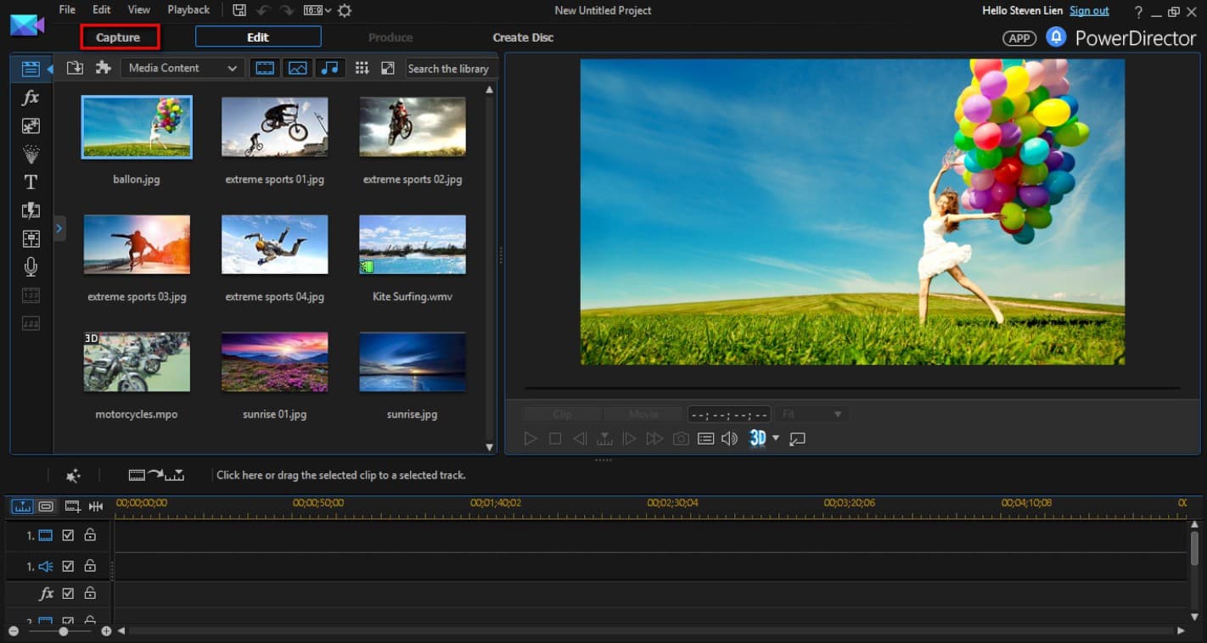Click the Magic Tools wand icon
Screen dimensions: 1207x643
[x=73, y=476]
